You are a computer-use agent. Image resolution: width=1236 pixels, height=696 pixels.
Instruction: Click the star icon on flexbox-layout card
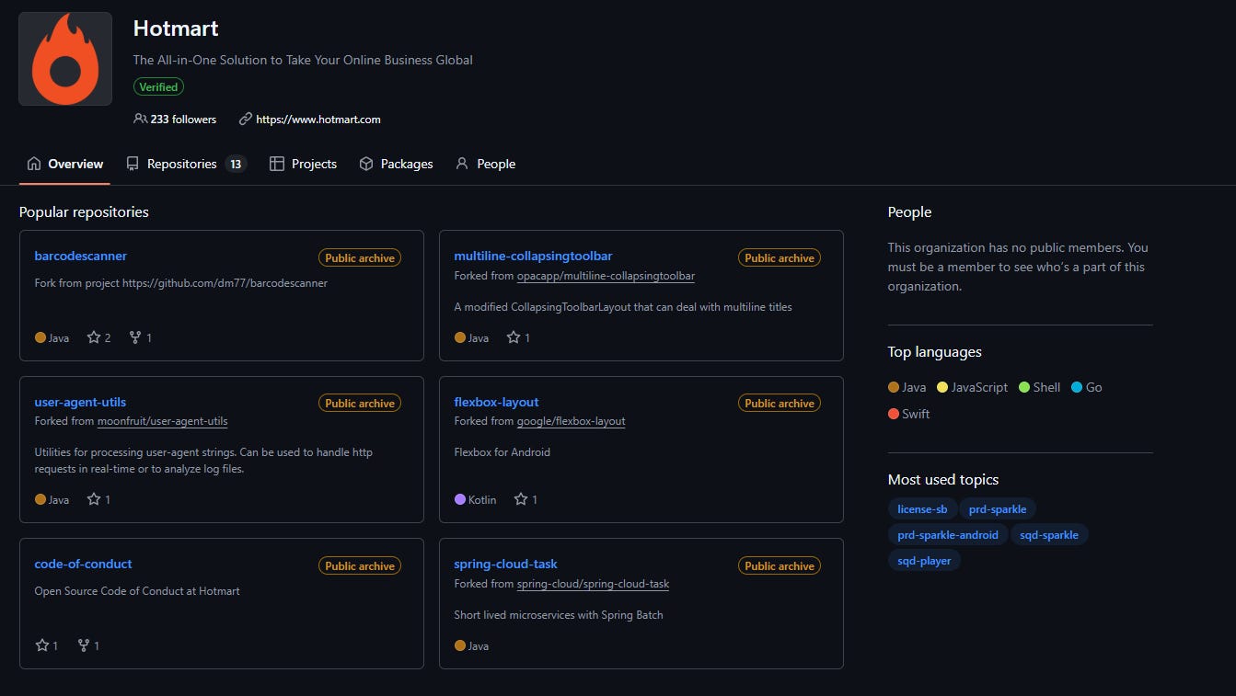point(521,499)
